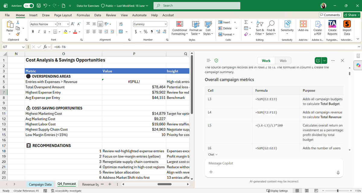Open the File menu
This screenshot has height=193, width=362.
point(8,15)
